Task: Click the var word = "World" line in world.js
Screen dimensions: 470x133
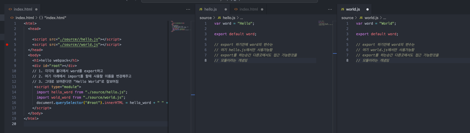Action: tap(376, 23)
